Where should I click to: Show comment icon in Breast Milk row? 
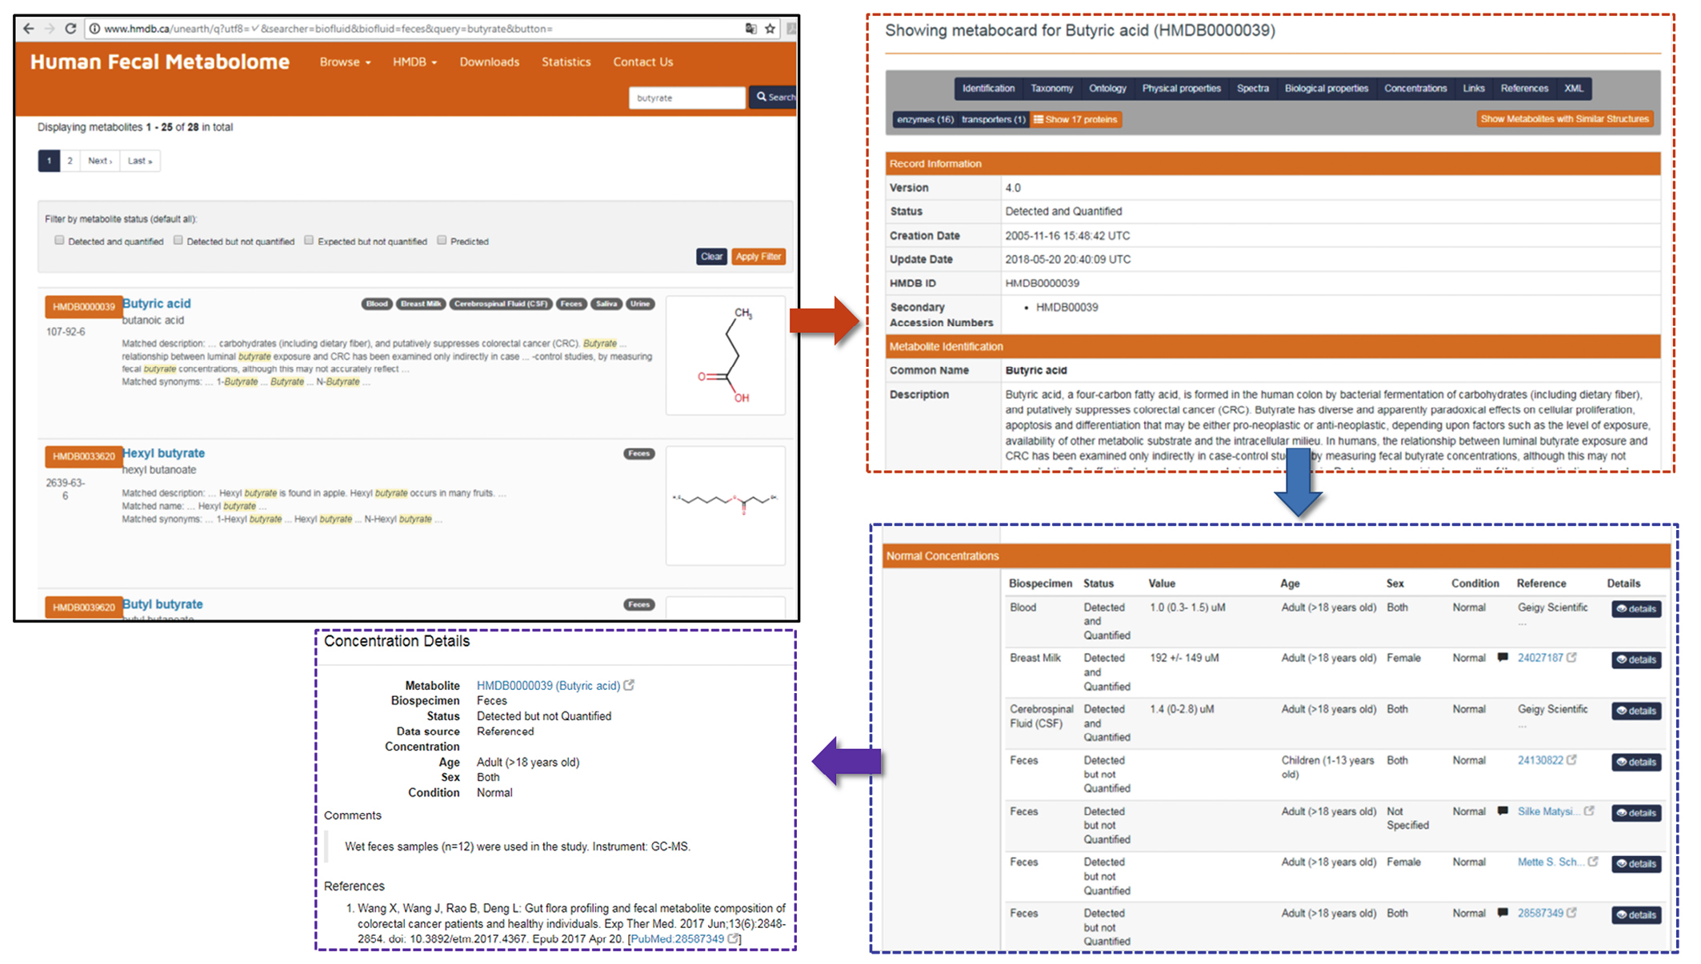1503,657
